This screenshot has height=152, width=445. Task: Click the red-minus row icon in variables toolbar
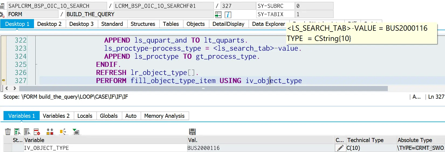pyautogui.click(x=37, y=132)
